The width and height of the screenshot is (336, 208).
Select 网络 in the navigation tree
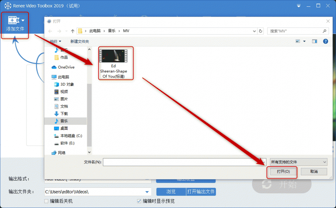click(x=58, y=153)
